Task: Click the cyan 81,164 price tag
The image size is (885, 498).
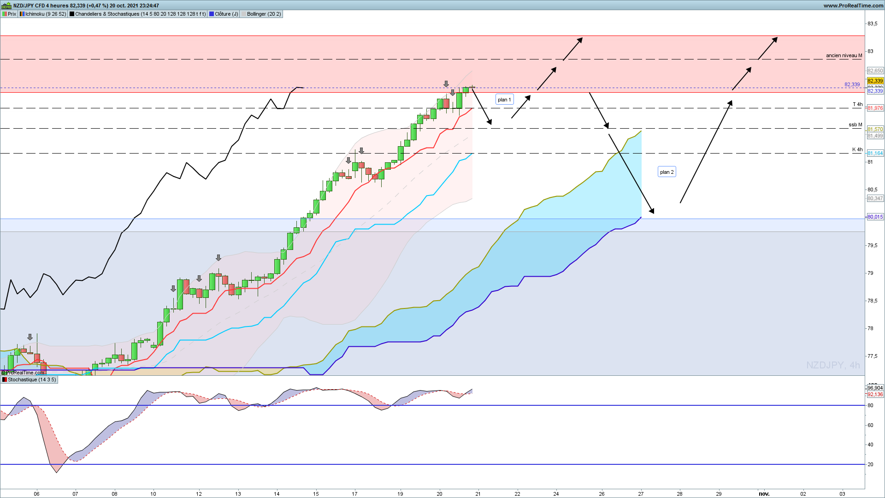Action: (875, 153)
